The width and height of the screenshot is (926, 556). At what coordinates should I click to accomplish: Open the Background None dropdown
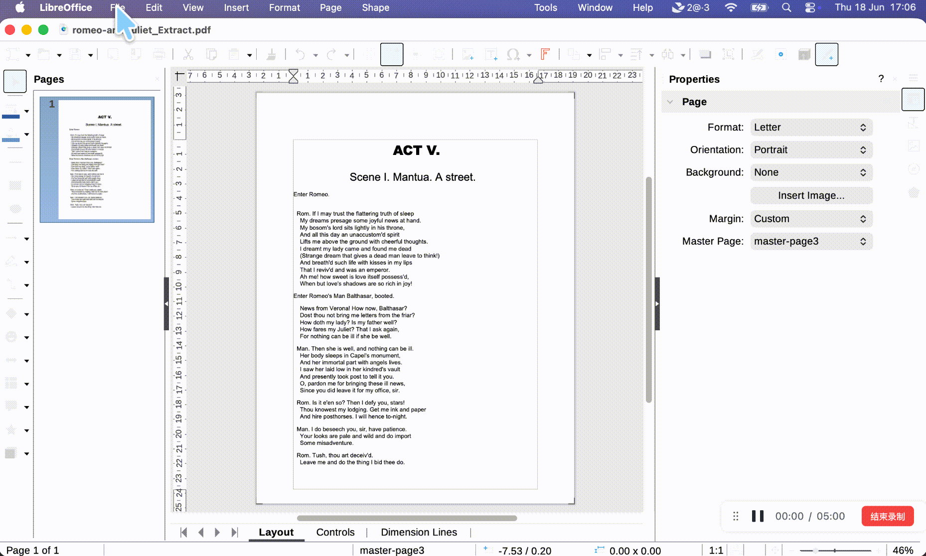click(x=811, y=172)
